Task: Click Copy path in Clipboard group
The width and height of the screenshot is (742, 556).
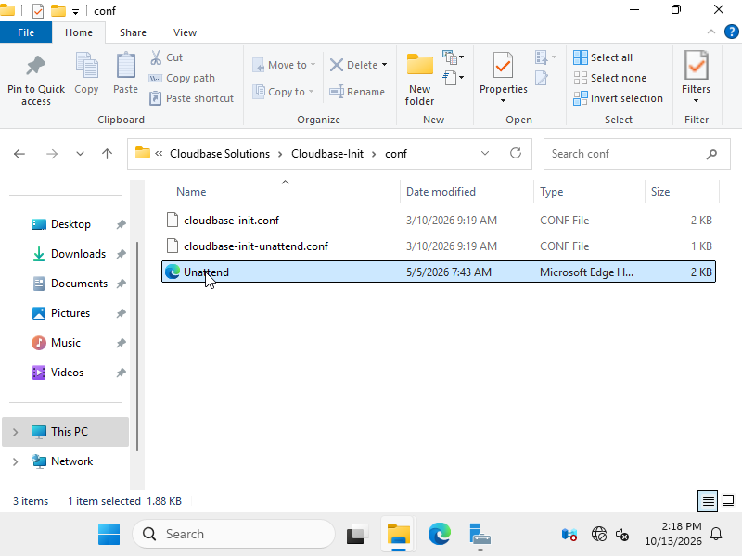Action: (182, 78)
